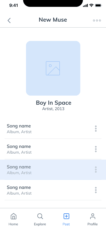
Task: Open the three-circle options menu in header
Action: [97, 20]
